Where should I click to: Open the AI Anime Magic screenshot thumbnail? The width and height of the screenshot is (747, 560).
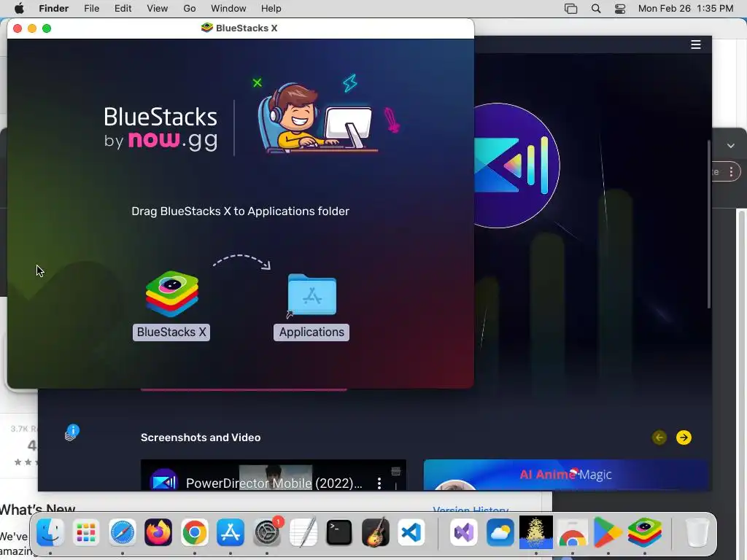pyautogui.click(x=565, y=475)
